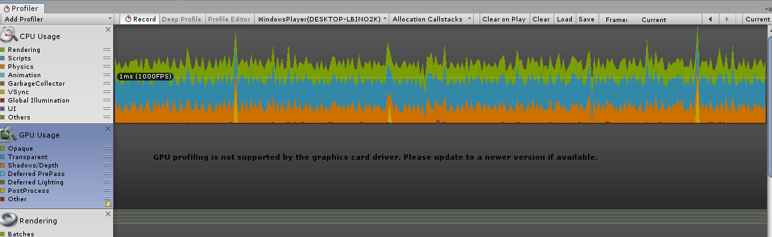Toggle the Scripts blue color swatch
Screen dimensions: 772x237
(3, 58)
